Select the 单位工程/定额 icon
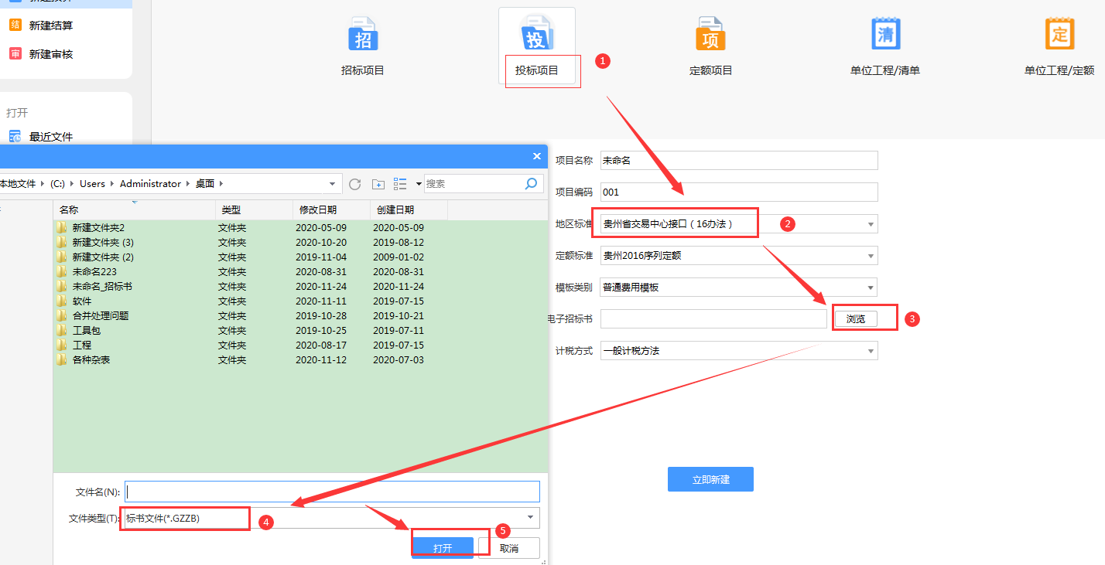 1059,36
